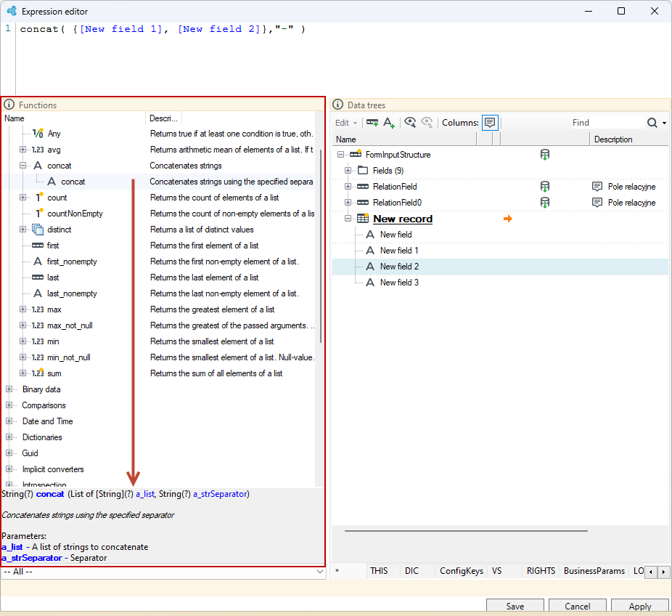Click the comment icon beside RelationField0 description

[597, 203]
